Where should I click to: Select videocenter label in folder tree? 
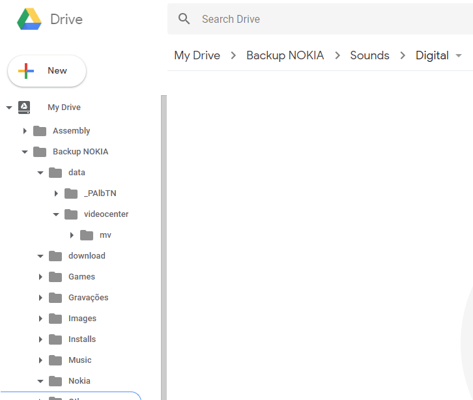coord(106,214)
